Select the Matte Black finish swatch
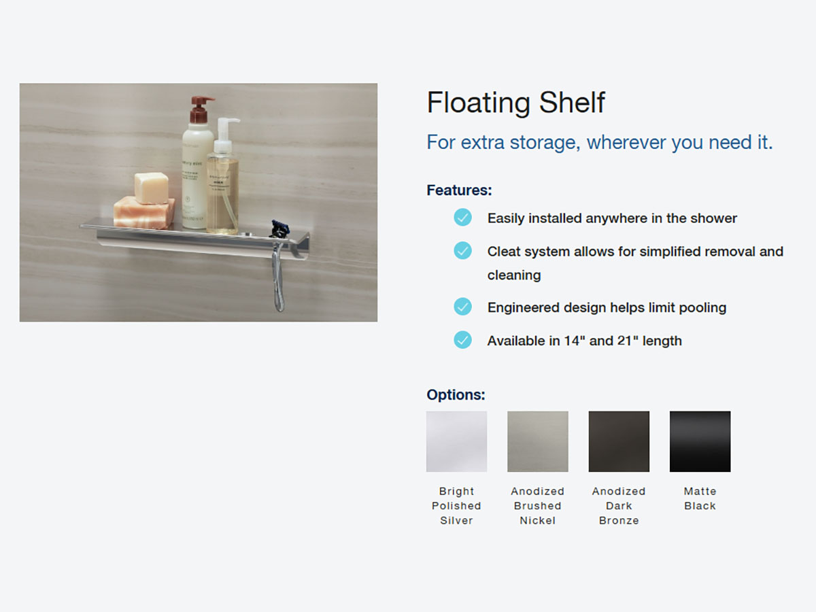 point(700,441)
